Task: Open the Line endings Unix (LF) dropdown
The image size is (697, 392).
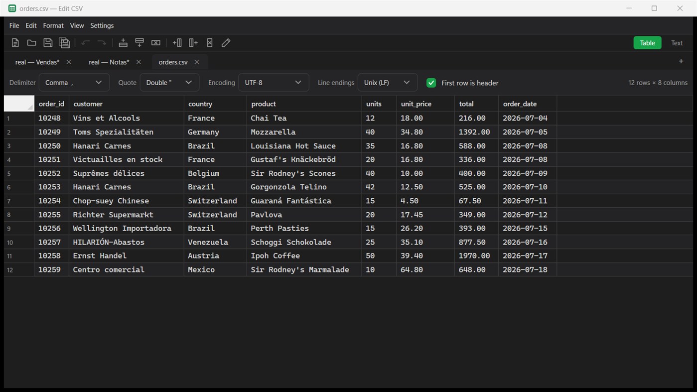Action: [x=388, y=83]
